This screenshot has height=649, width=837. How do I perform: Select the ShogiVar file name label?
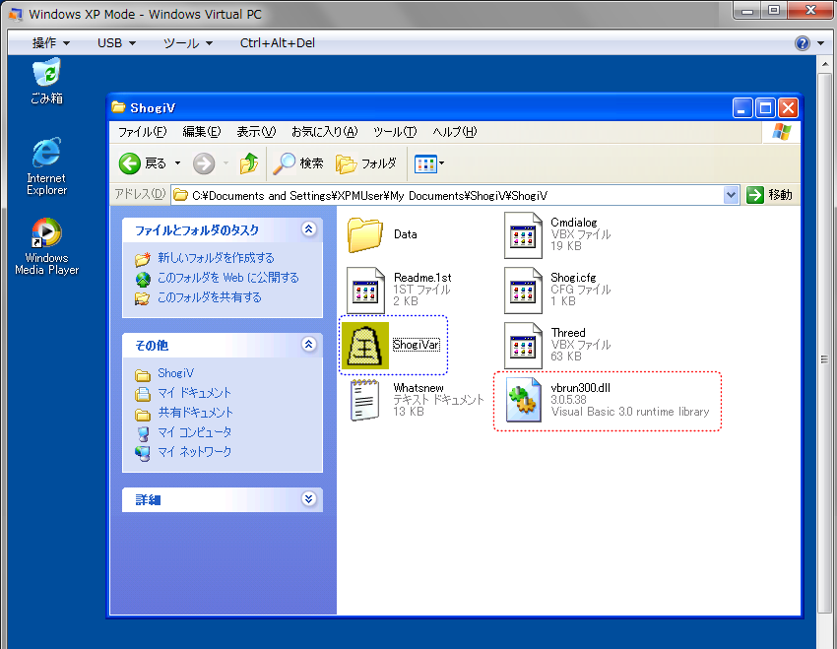click(x=417, y=345)
